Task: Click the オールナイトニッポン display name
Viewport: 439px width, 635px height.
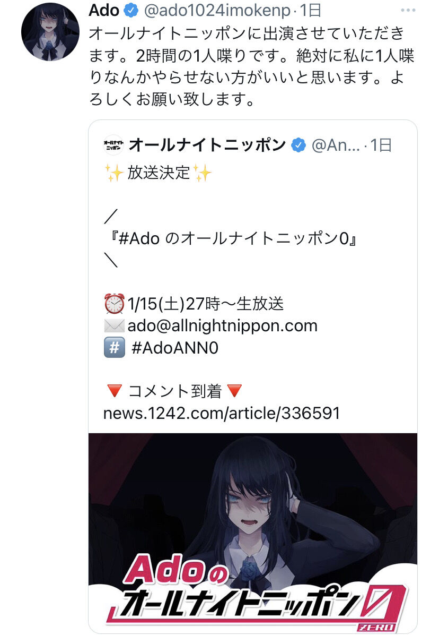Action: coord(207,145)
